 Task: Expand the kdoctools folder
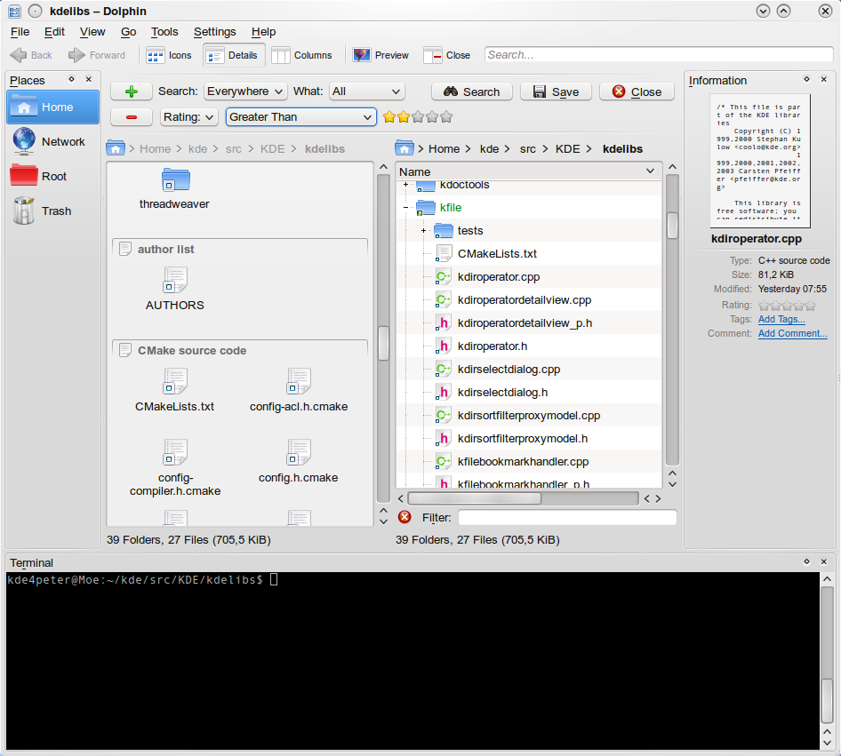click(x=406, y=185)
